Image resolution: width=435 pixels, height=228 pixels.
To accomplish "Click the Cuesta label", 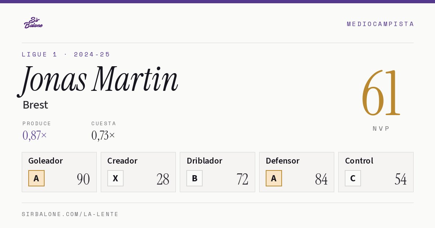I will [x=104, y=123].
